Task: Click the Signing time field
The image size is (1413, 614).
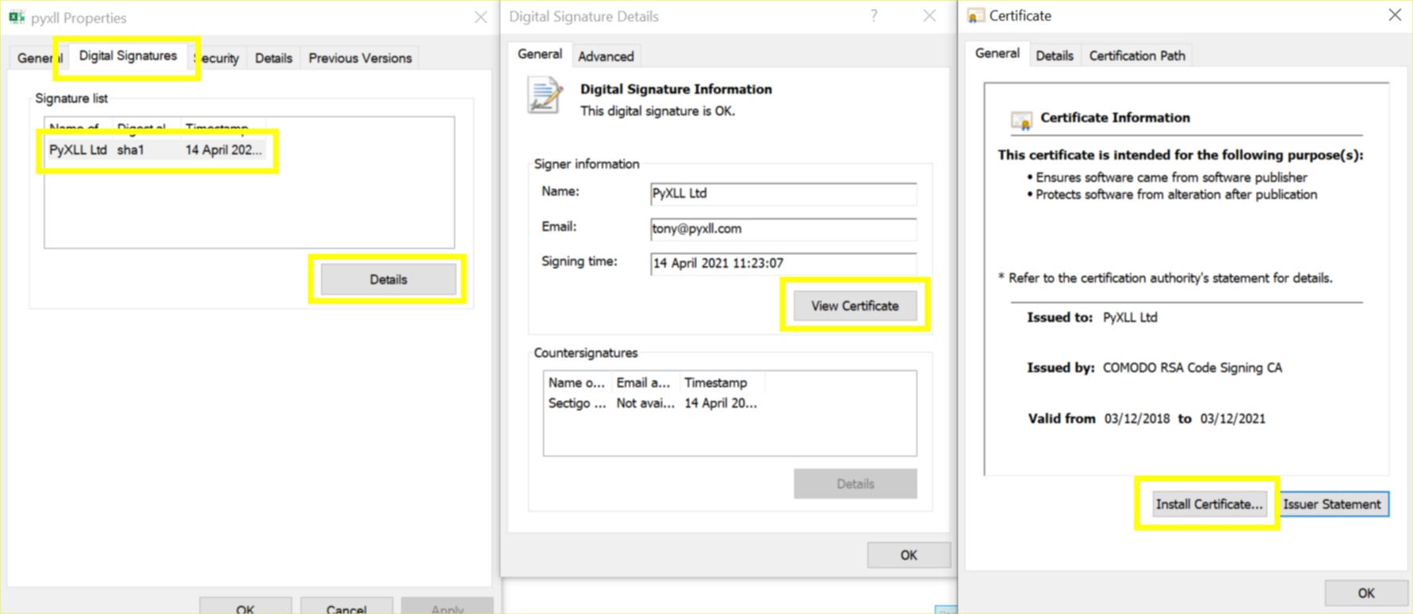Action: 783,263
